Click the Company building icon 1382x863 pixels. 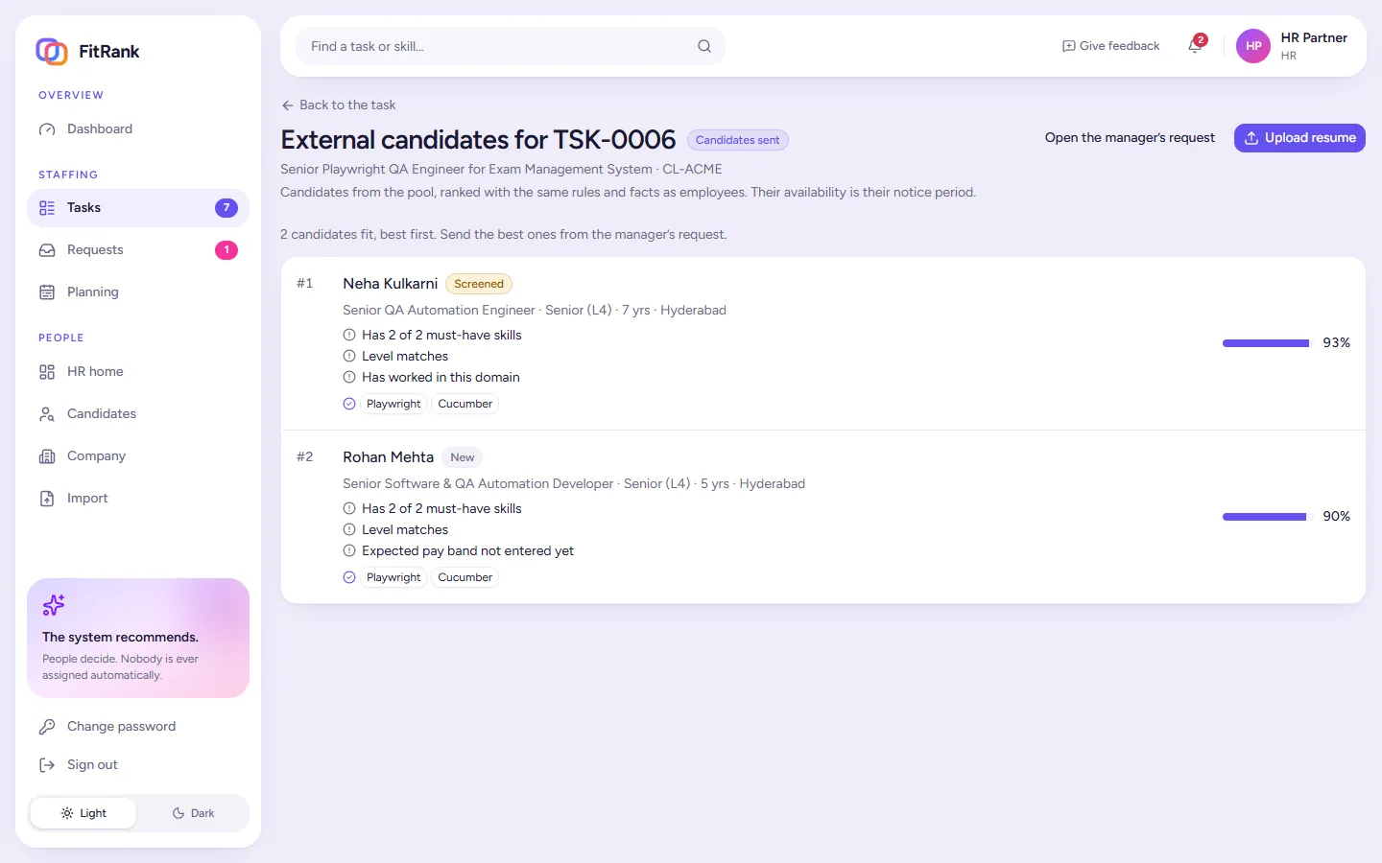(47, 456)
